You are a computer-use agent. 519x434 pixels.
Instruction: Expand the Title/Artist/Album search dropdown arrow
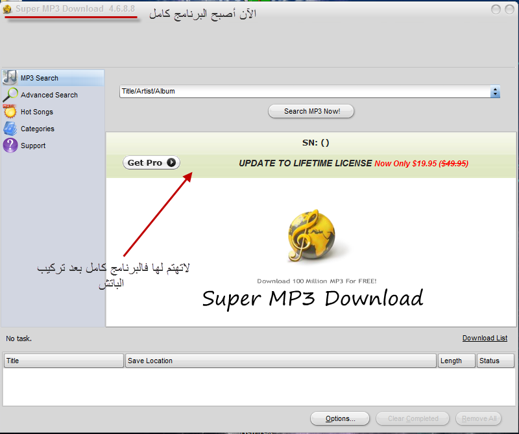[x=495, y=92]
